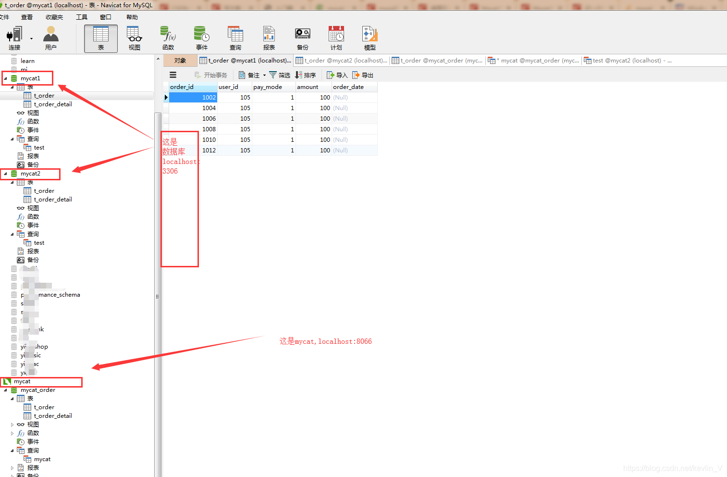Open the Function (函数) toolbar icon
This screenshot has width=727, height=477.
coord(168,38)
